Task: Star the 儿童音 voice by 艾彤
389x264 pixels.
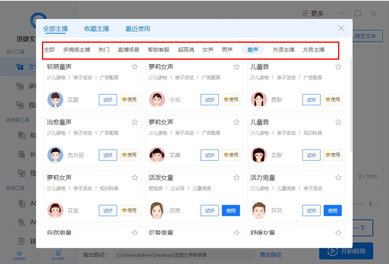Action: (338, 122)
